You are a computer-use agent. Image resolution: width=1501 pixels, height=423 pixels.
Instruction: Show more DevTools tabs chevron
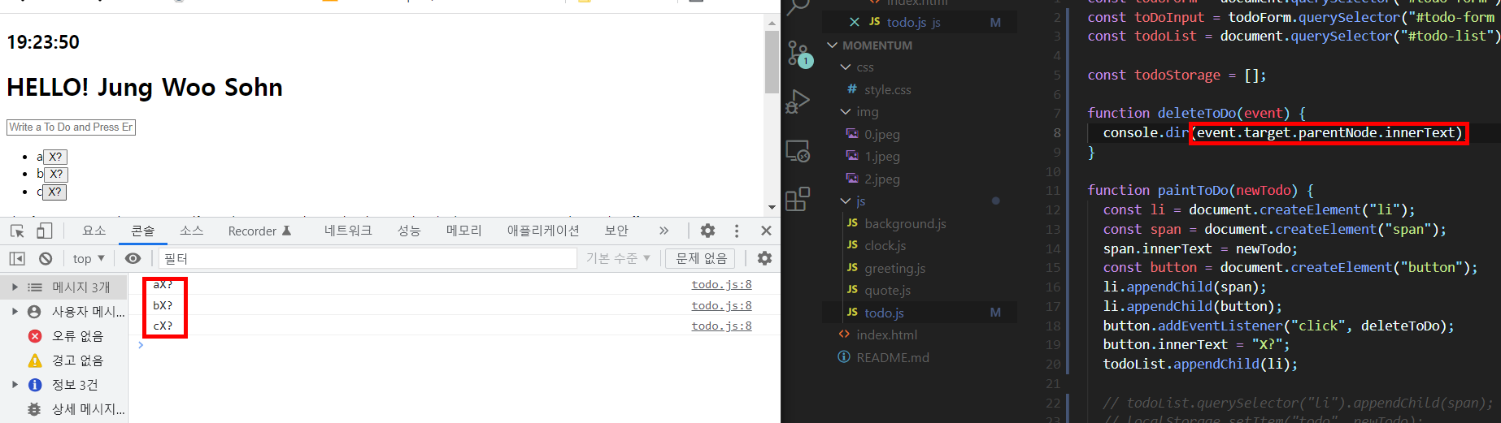pyautogui.click(x=663, y=231)
